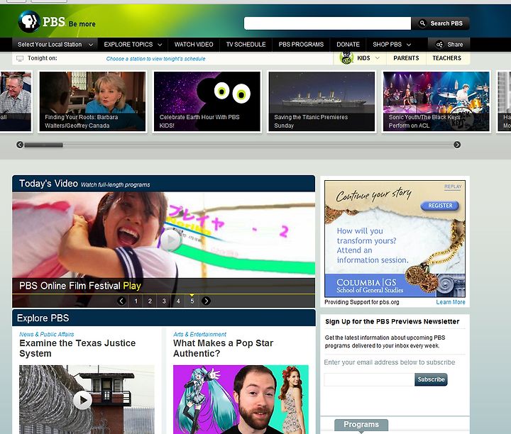Open Sonic Youth Black Keys ACL thumbnail
The image size is (511, 434).
[436, 101]
